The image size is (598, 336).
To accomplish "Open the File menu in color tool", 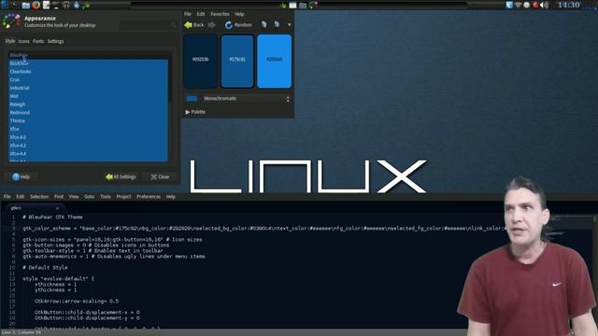I will [188, 14].
